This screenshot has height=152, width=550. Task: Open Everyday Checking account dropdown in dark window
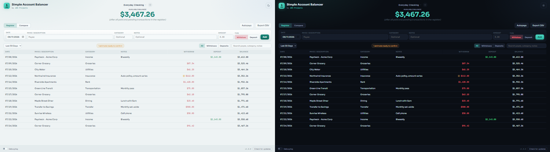point(410,5)
